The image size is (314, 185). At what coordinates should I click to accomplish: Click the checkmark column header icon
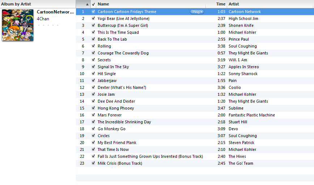click(x=93, y=4)
